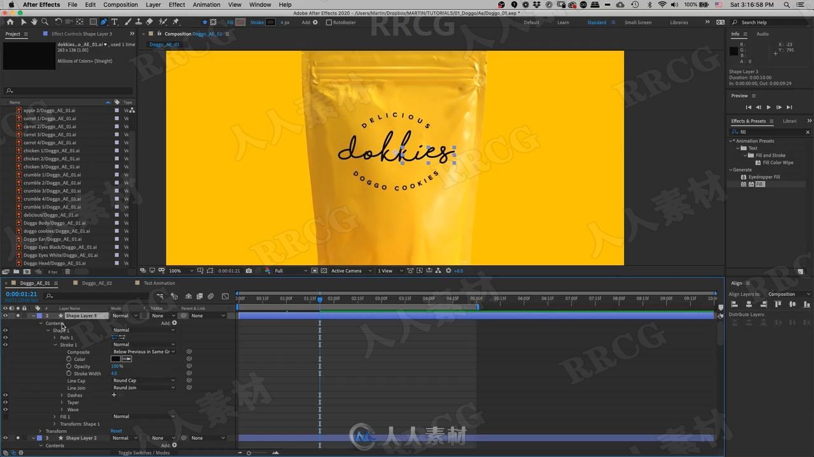This screenshot has height=457, width=814.
Task: Hide Shape 1 with its eye icon
Action: point(5,330)
